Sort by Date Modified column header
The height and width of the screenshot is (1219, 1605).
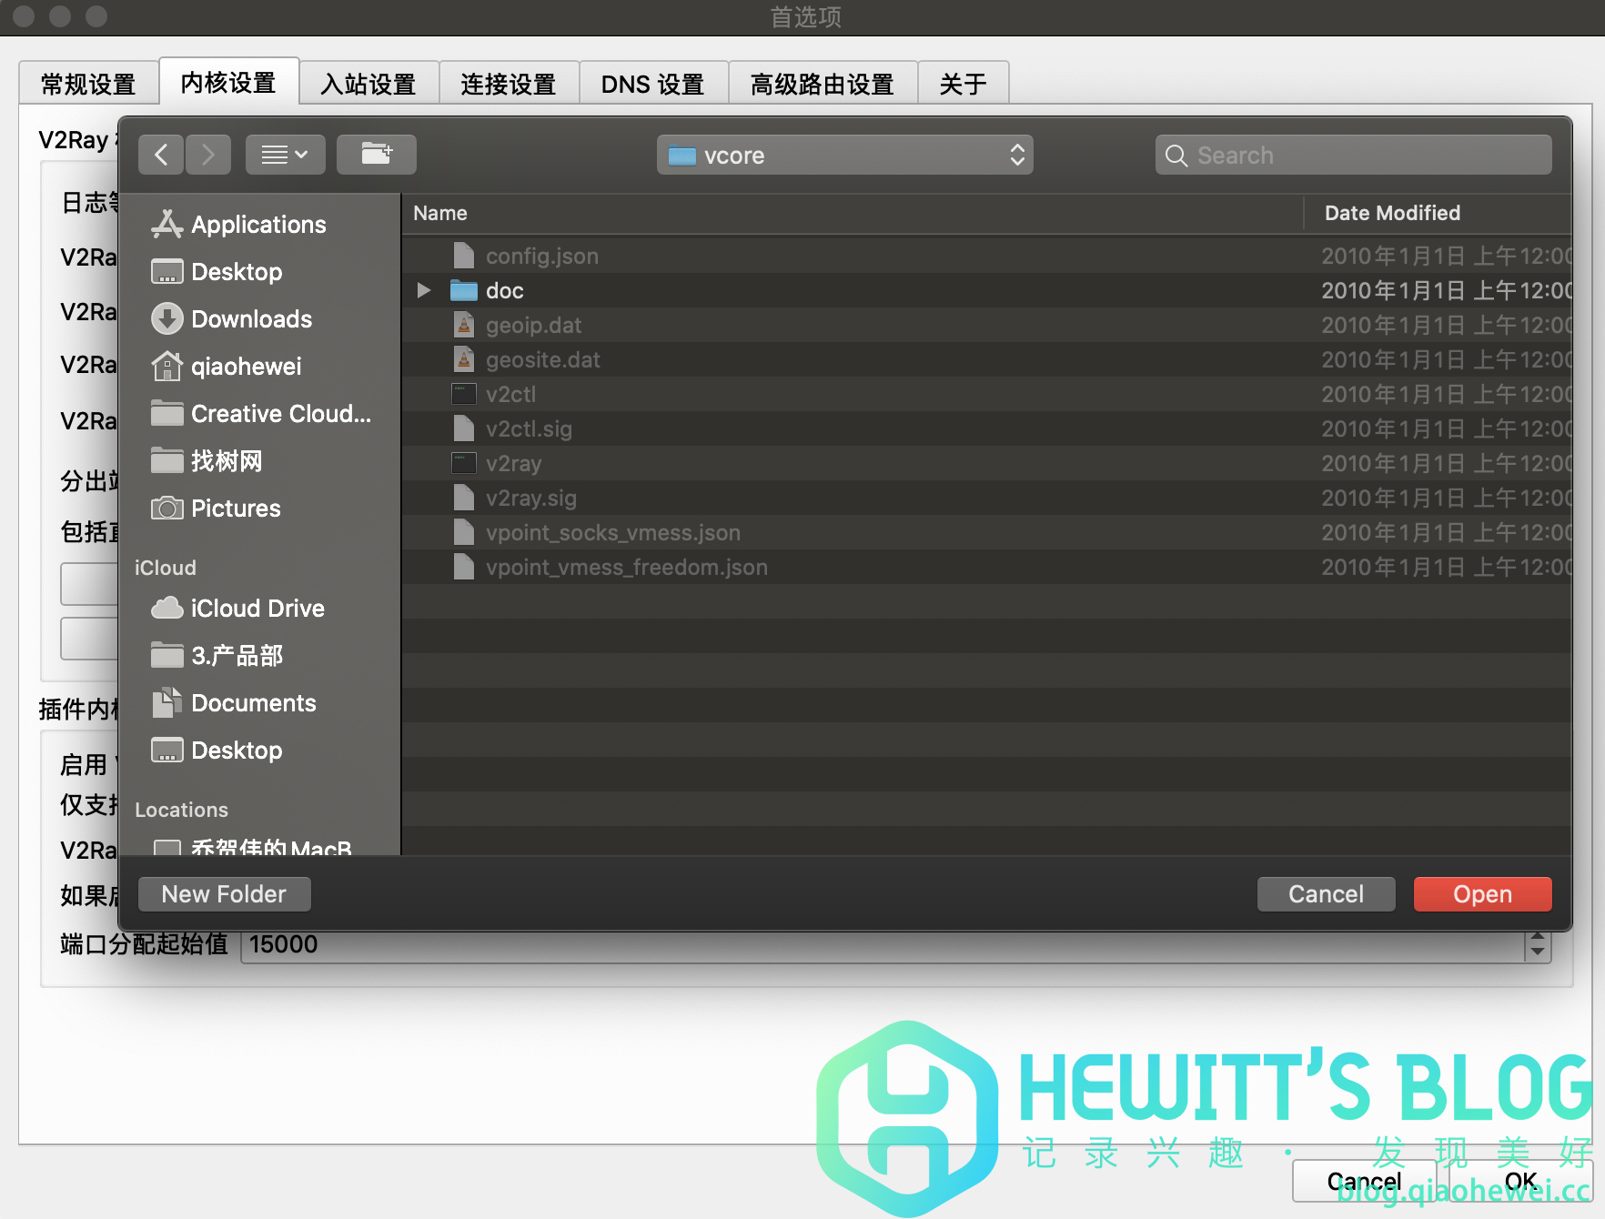pyautogui.click(x=1438, y=213)
